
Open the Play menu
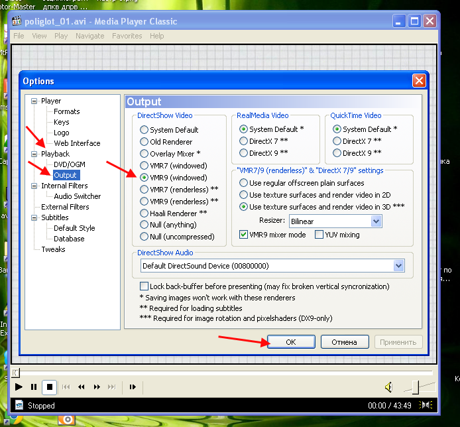click(x=61, y=36)
